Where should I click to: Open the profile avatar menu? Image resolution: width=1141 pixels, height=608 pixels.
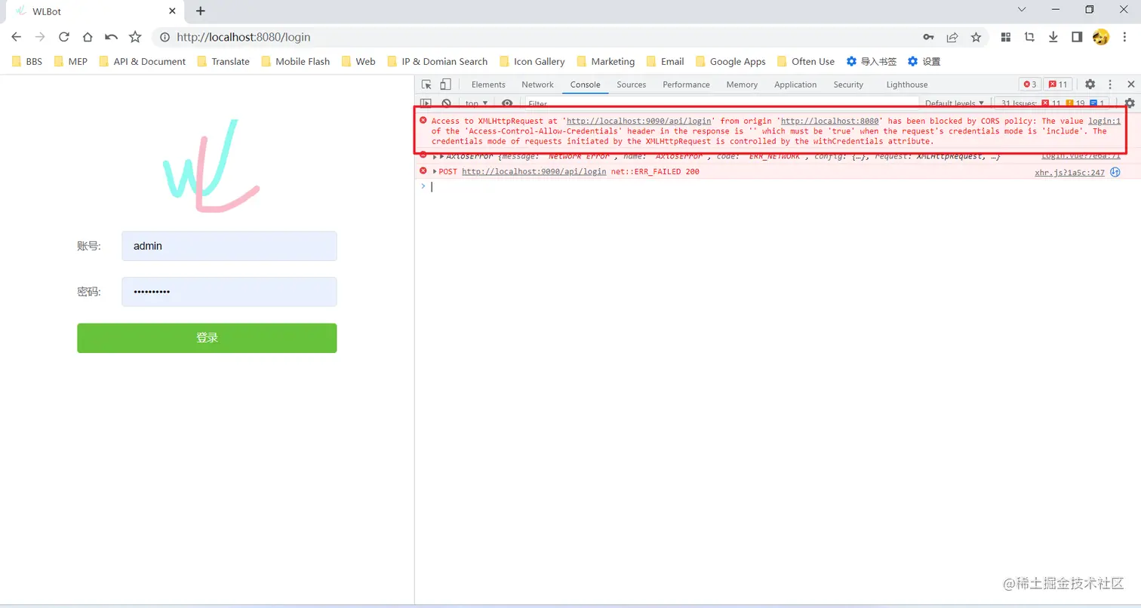point(1101,37)
